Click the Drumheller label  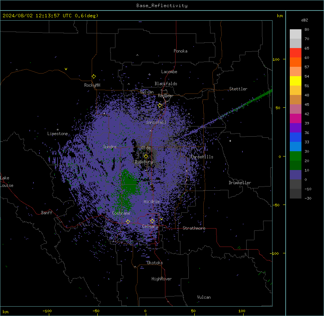point(240,183)
